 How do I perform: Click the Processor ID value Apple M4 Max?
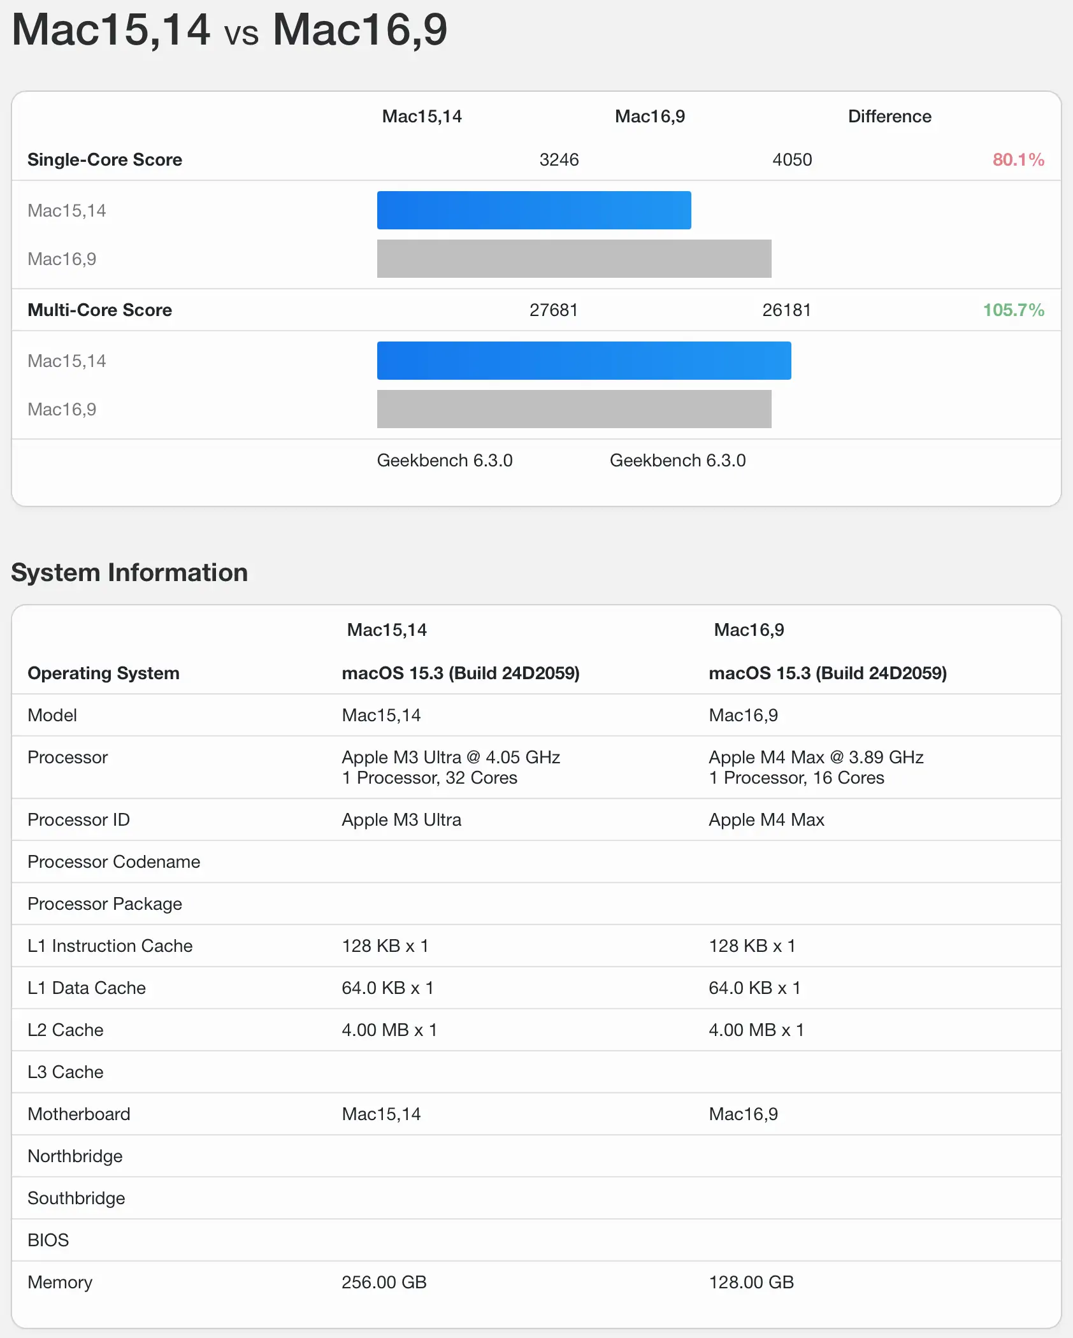coord(767,819)
